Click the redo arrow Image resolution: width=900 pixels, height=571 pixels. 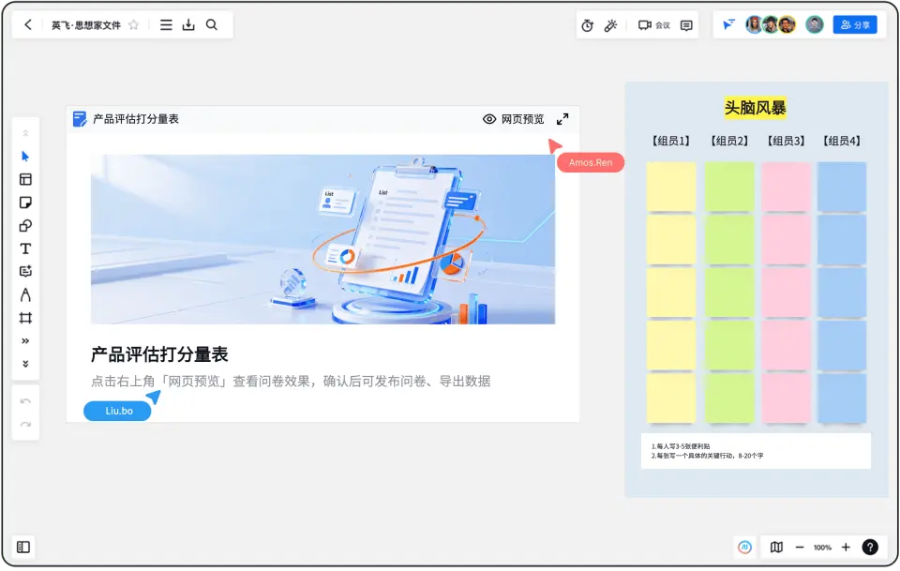pos(25,425)
